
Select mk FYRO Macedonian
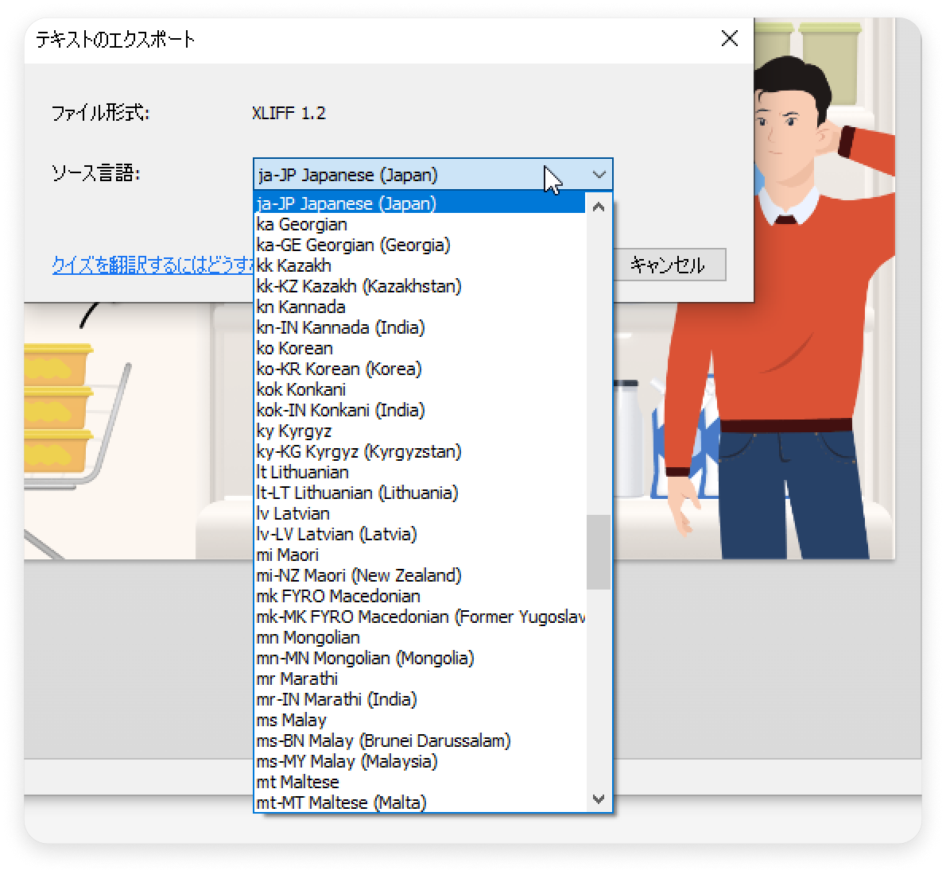pos(420,596)
